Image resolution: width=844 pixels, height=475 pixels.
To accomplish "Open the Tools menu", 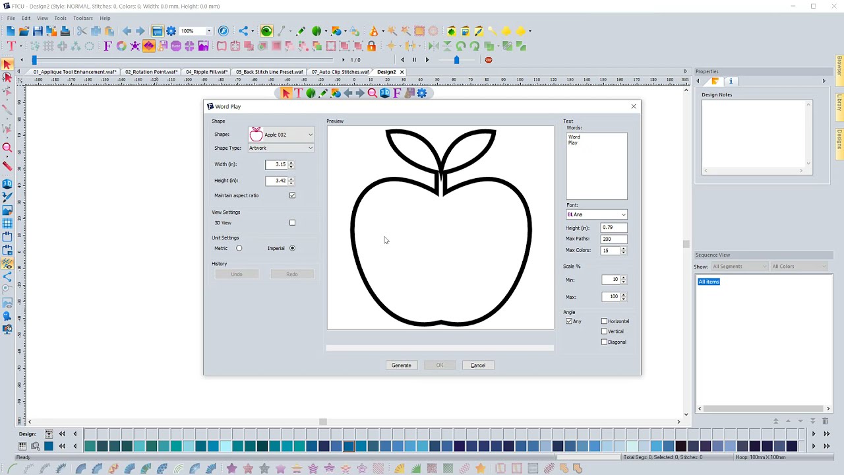I will [x=61, y=18].
